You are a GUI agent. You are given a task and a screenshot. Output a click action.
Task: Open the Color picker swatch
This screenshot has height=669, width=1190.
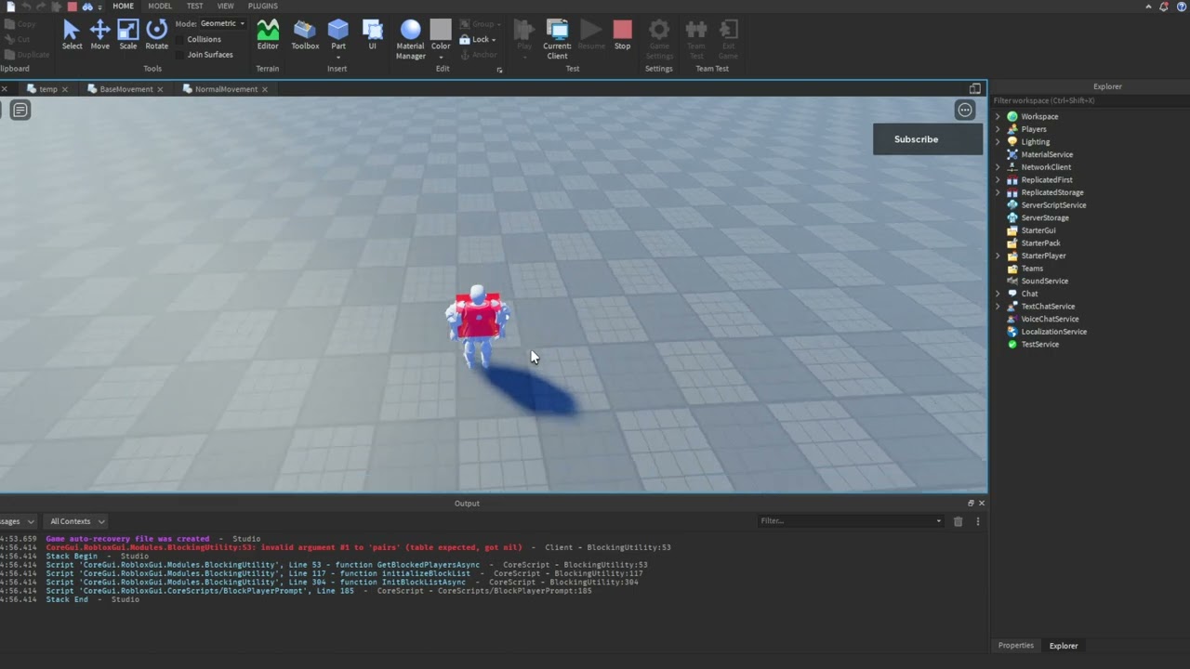tap(441, 31)
